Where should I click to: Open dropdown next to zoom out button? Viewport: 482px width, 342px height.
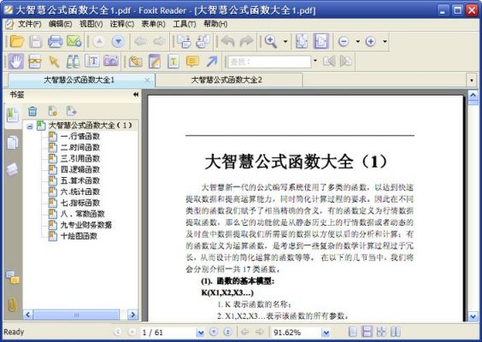coord(357,41)
